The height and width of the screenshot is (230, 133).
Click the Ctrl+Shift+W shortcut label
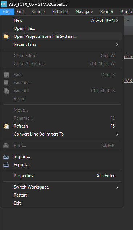click(x=102, y=64)
